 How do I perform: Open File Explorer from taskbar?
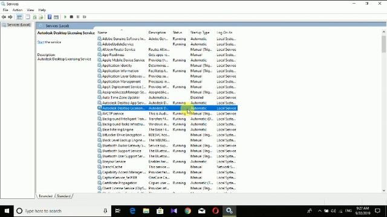[146, 211]
